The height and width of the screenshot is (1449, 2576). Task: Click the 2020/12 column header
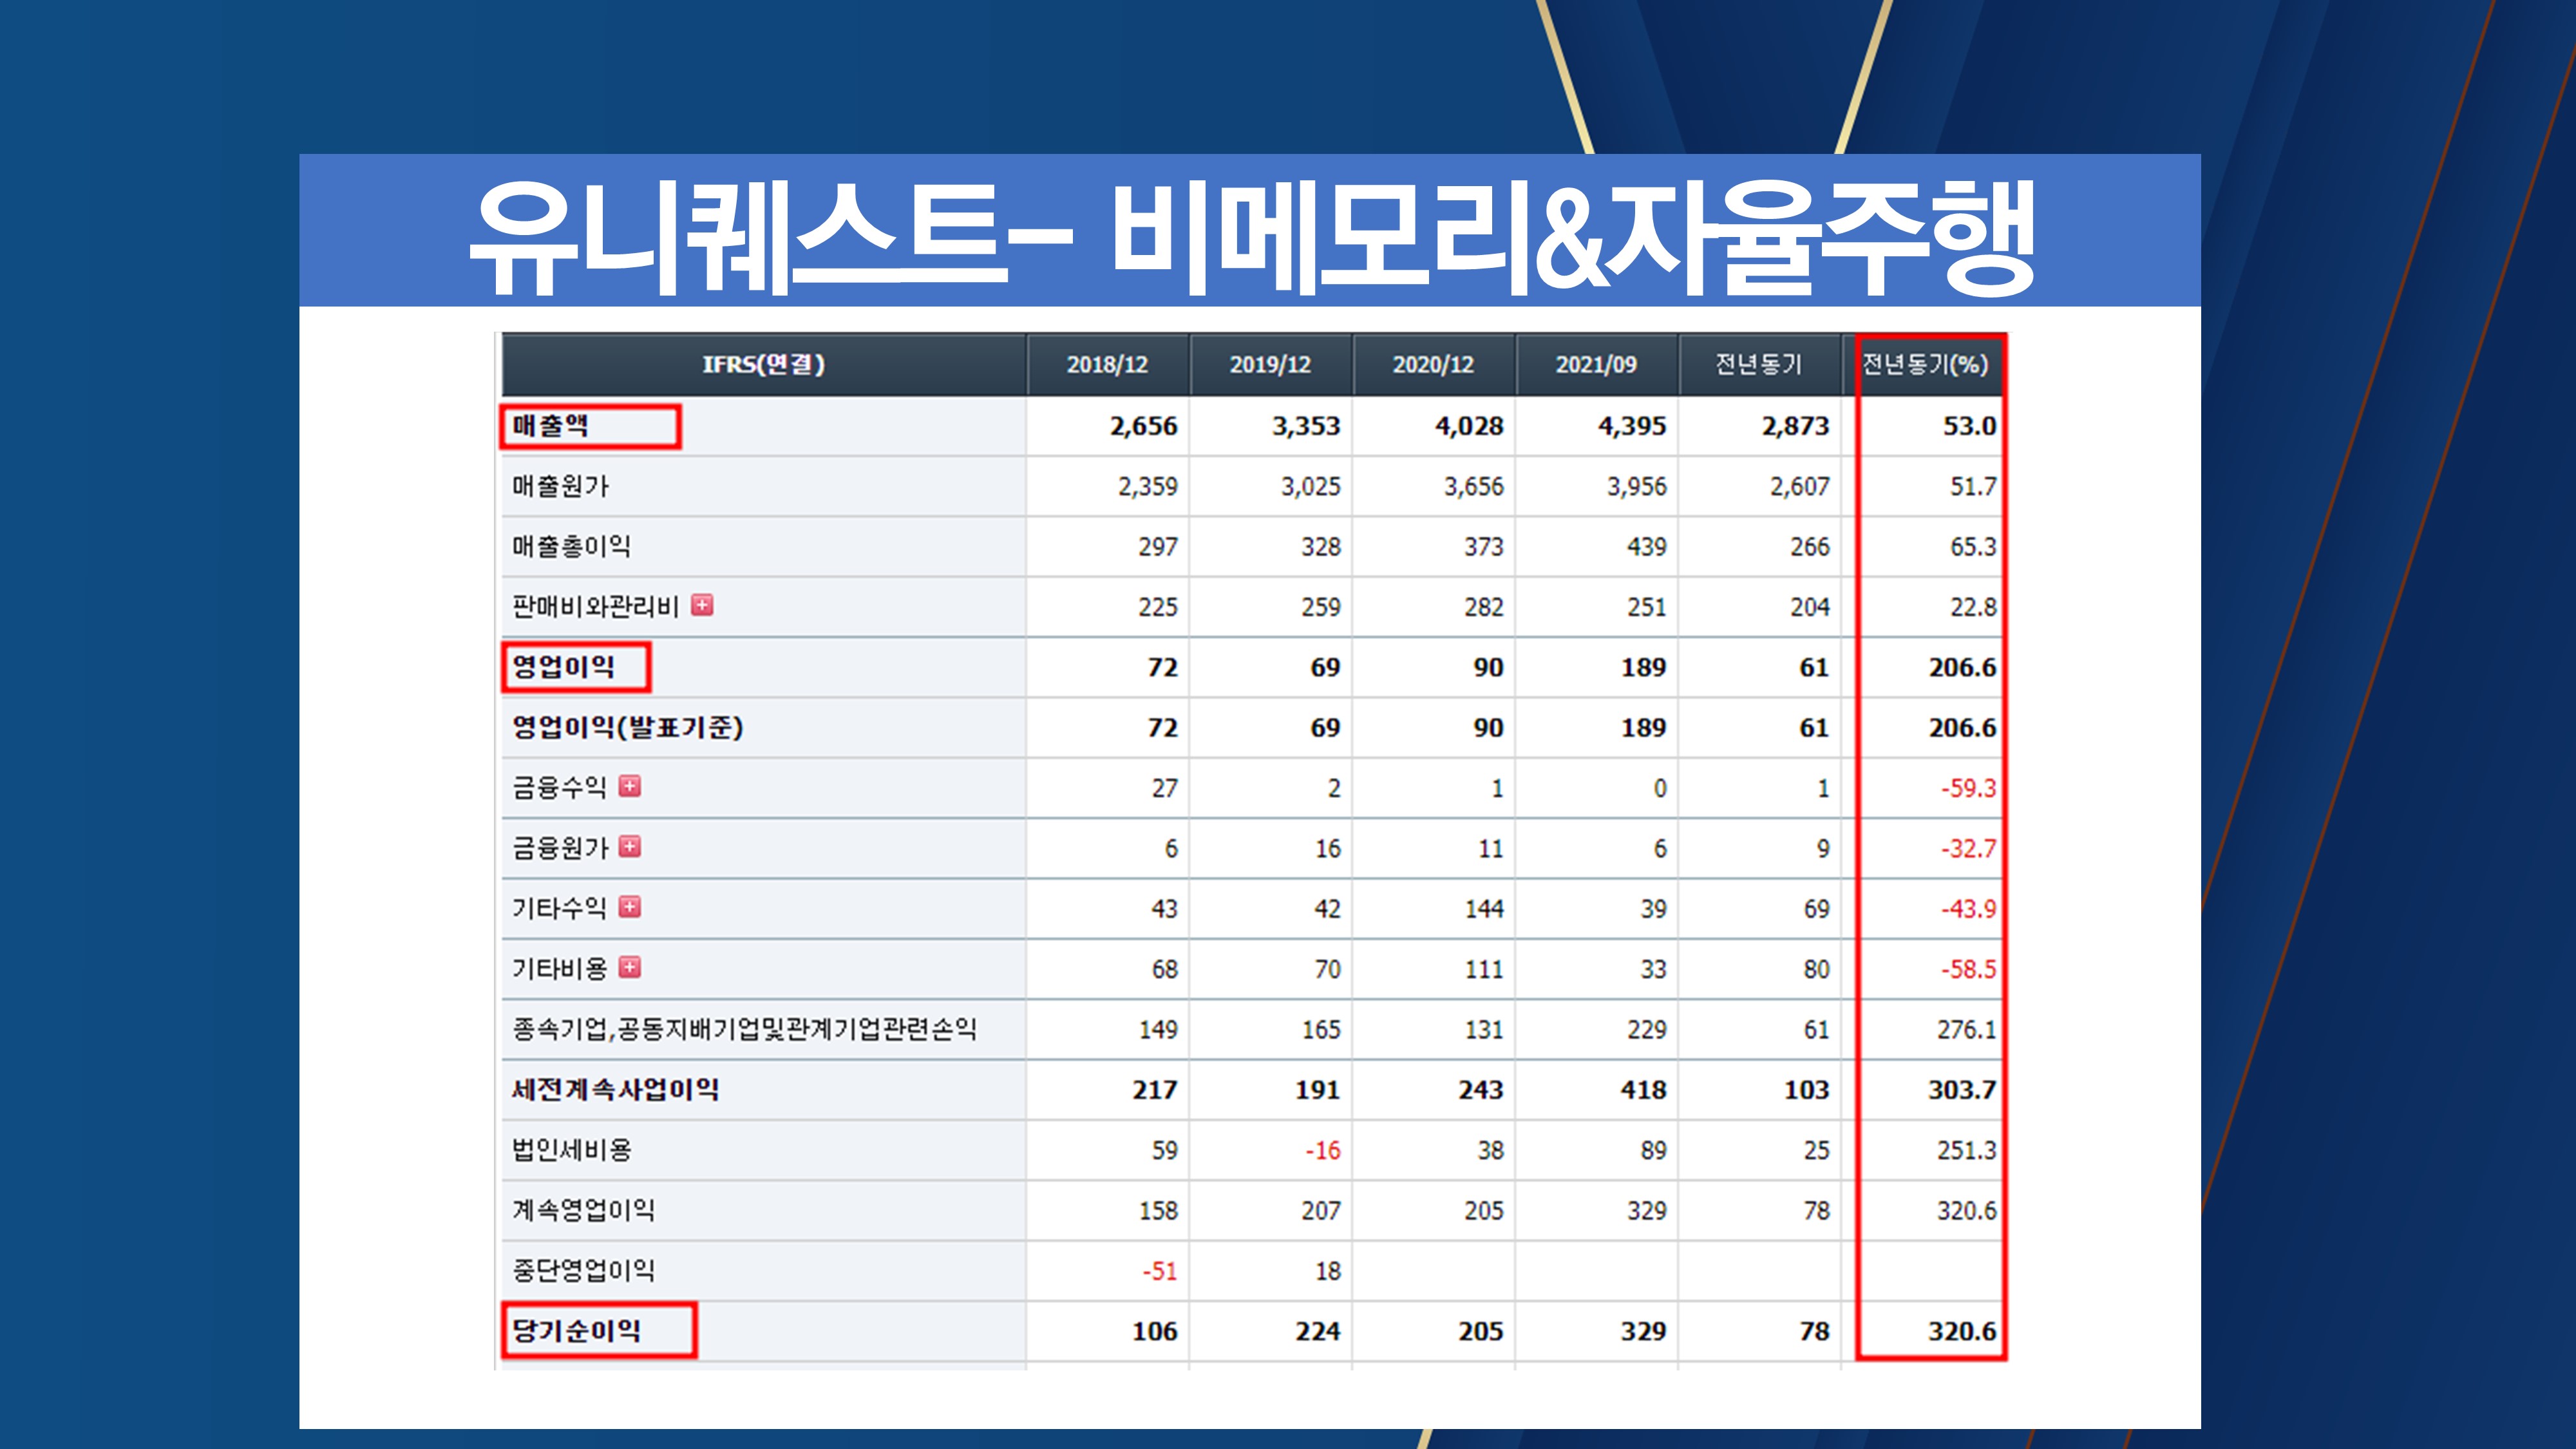1433,365
